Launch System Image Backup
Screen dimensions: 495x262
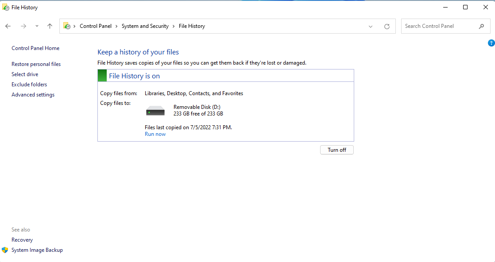(x=37, y=250)
